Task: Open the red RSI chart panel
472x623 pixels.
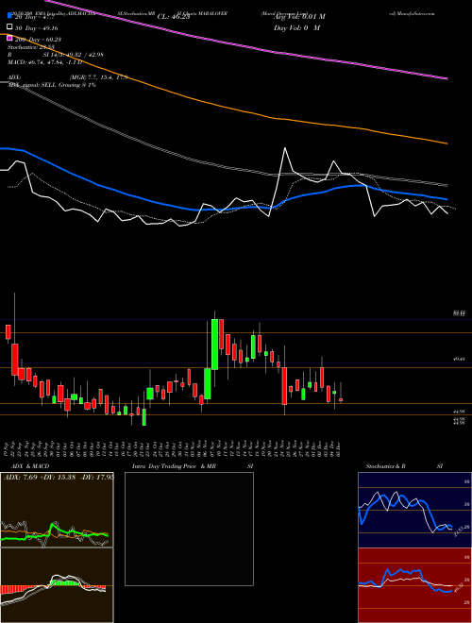Action: pos(414,585)
